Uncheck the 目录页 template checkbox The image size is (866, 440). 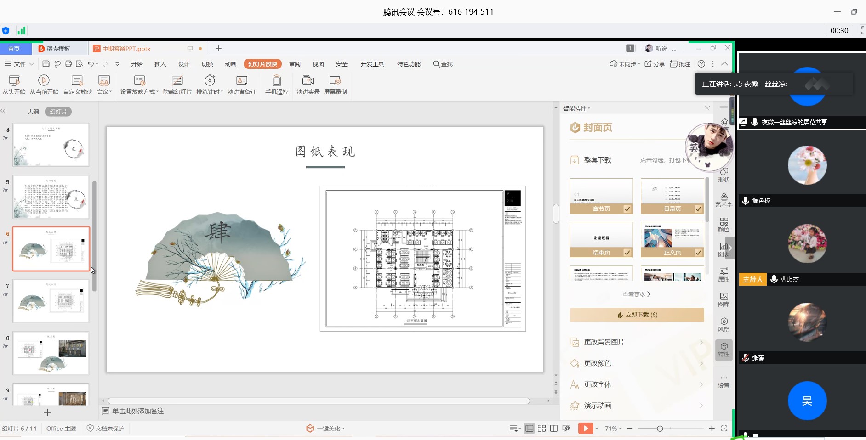tap(698, 209)
